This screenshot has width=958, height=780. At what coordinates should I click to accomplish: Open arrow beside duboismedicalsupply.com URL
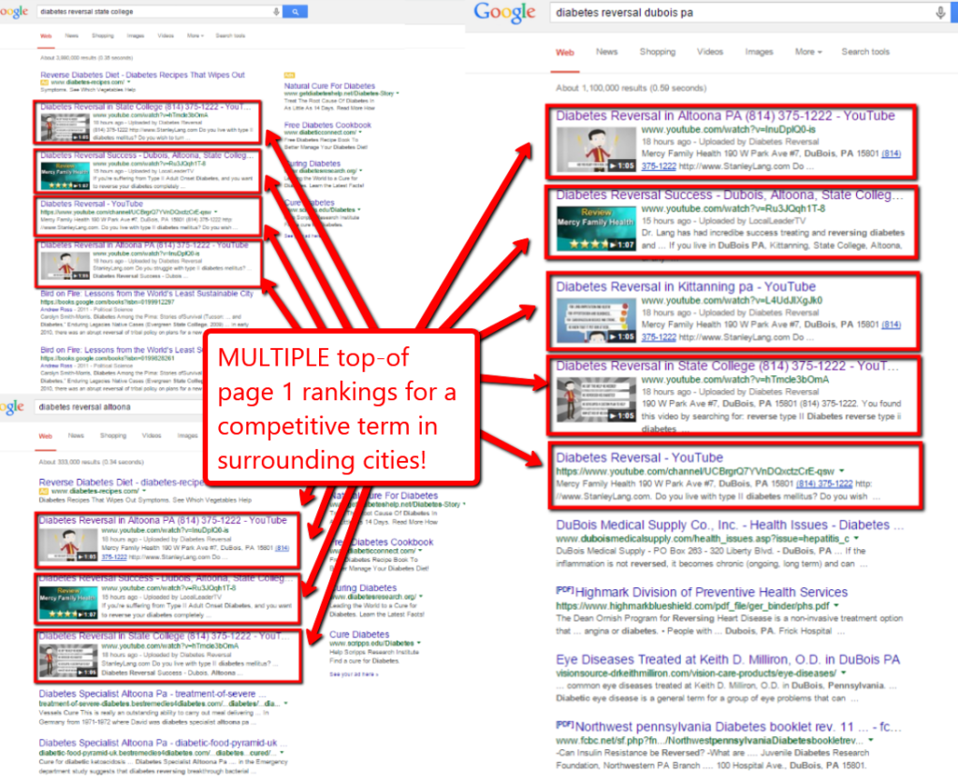pos(856,538)
